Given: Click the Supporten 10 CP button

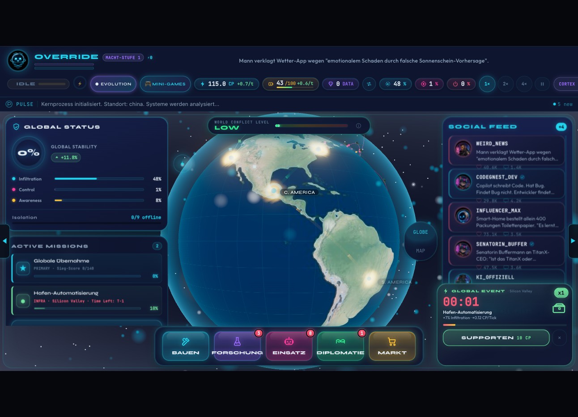Looking at the screenshot, I should pos(496,338).
